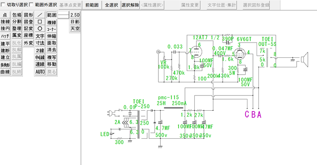Select the 接線 tangent line tool
317x165 pixels.
click(x=5, y=22)
